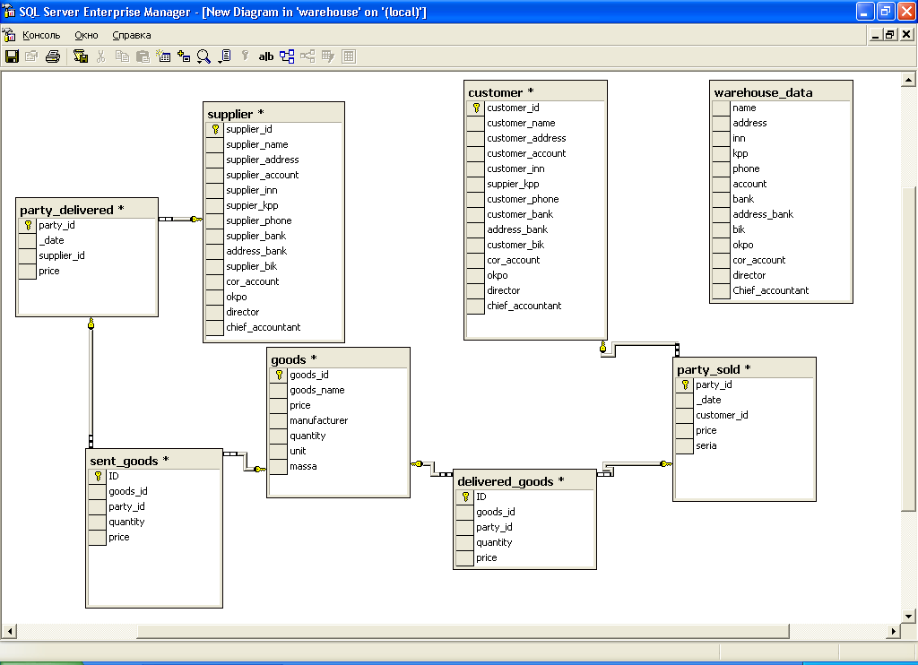The image size is (918, 665).
Task: Click the Save change script icon
Action: point(81,56)
